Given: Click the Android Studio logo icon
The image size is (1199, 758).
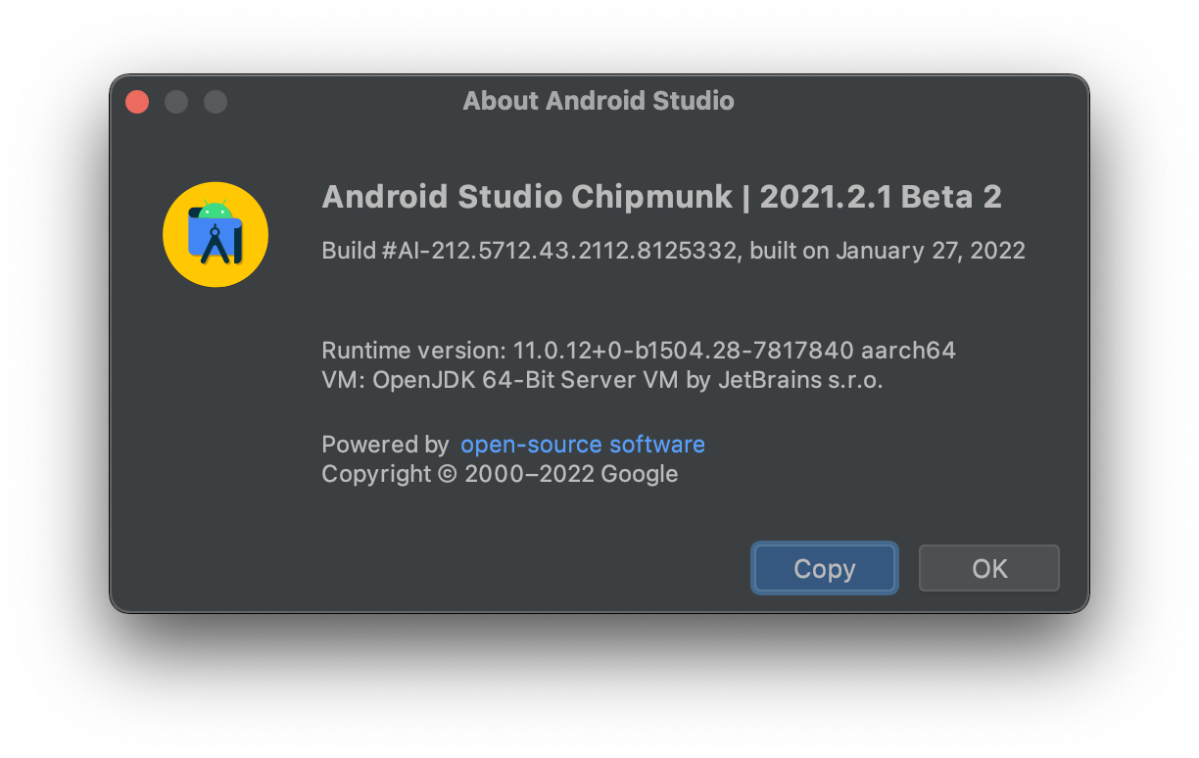Looking at the screenshot, I should point(216,235).
